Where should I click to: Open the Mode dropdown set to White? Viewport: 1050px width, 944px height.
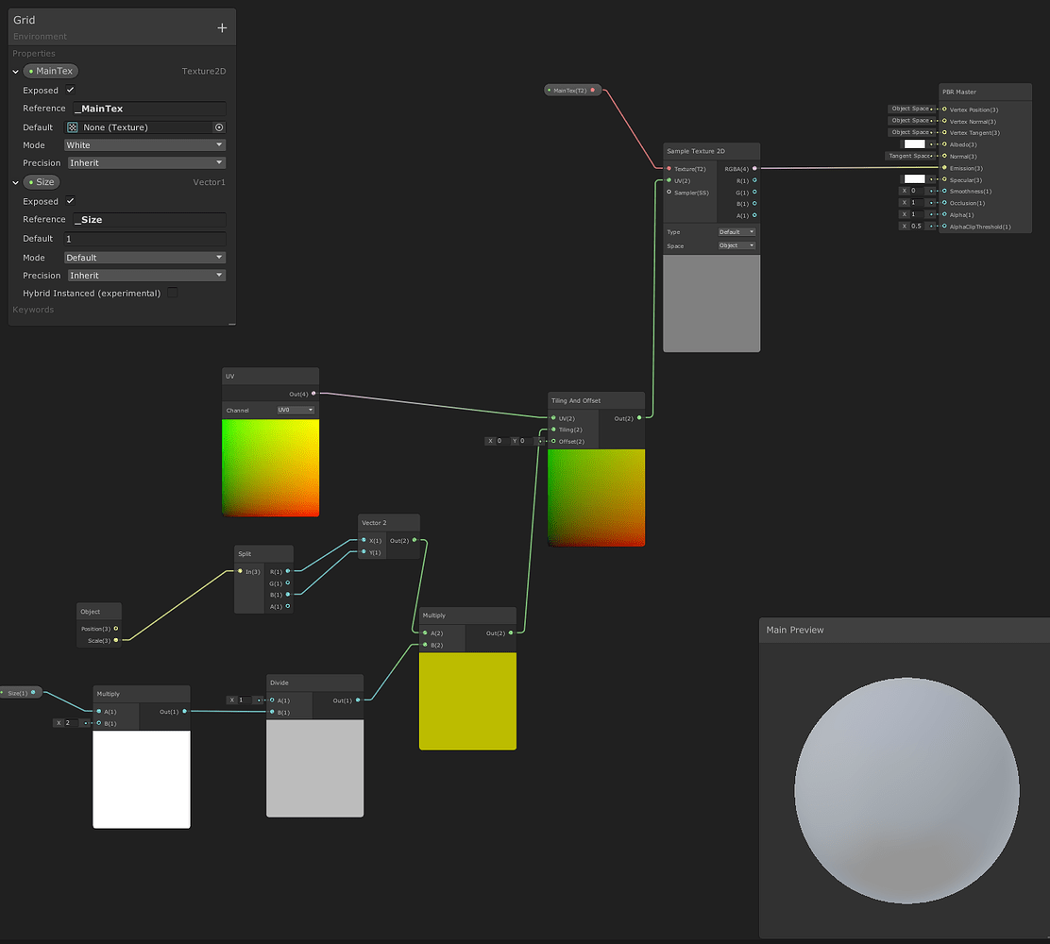(144, 144)
